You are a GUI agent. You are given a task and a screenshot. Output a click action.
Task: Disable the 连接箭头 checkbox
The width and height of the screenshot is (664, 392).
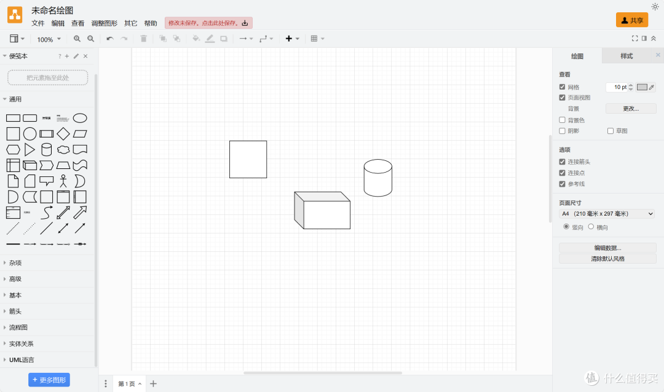tap(562, 162)
